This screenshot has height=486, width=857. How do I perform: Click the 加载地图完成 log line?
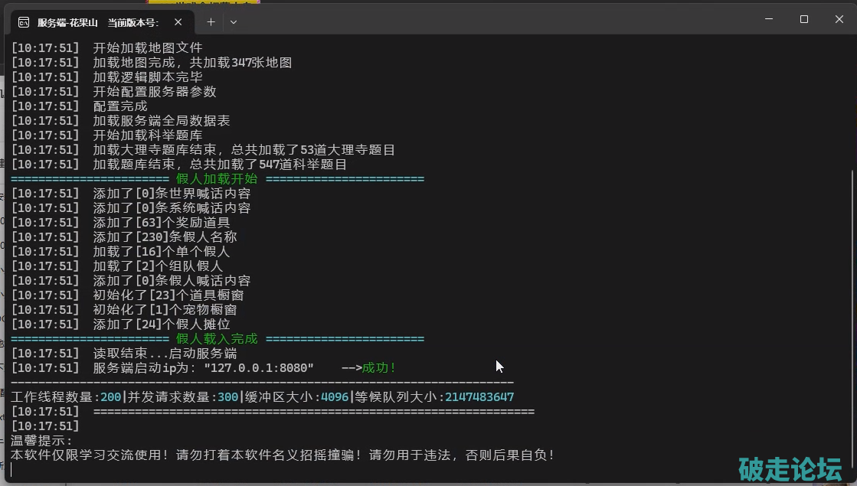coord(191,62)
